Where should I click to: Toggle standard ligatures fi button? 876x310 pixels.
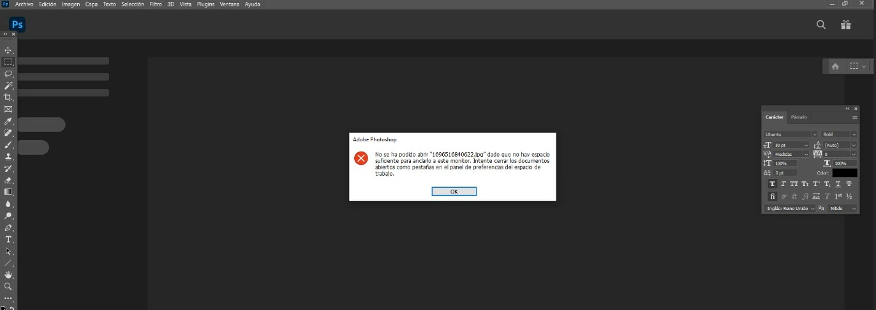pyautogui.click(x=773, y=197)
